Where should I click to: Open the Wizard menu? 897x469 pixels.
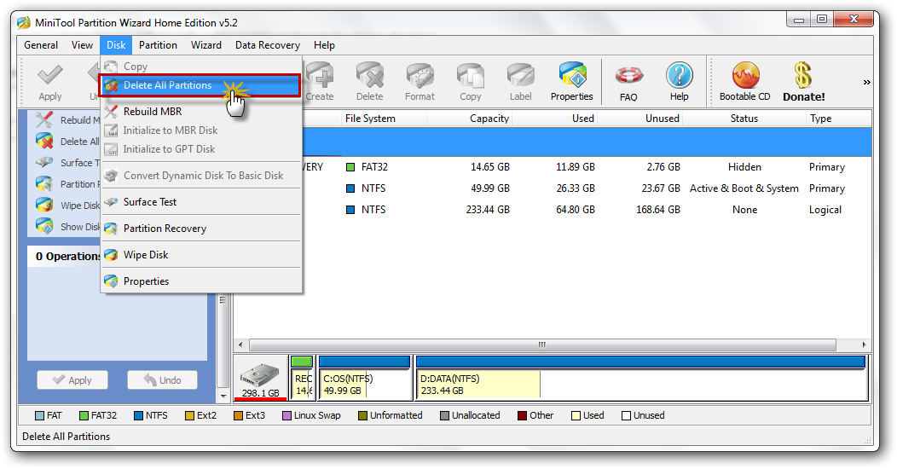(x=206, y=45)
